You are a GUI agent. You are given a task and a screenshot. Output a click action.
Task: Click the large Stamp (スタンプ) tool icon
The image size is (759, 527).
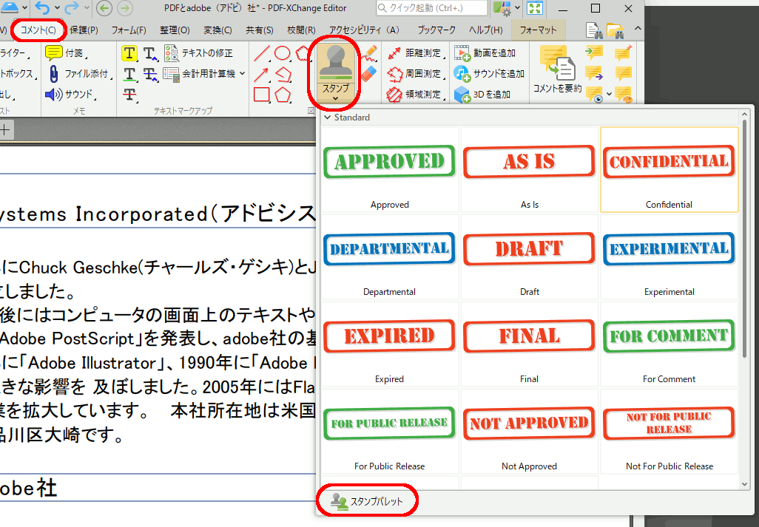tap(335, 63)
